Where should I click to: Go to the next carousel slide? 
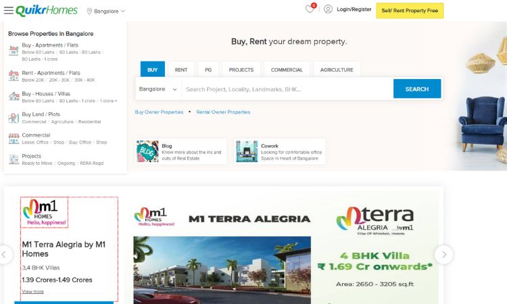tap(443, 255)
